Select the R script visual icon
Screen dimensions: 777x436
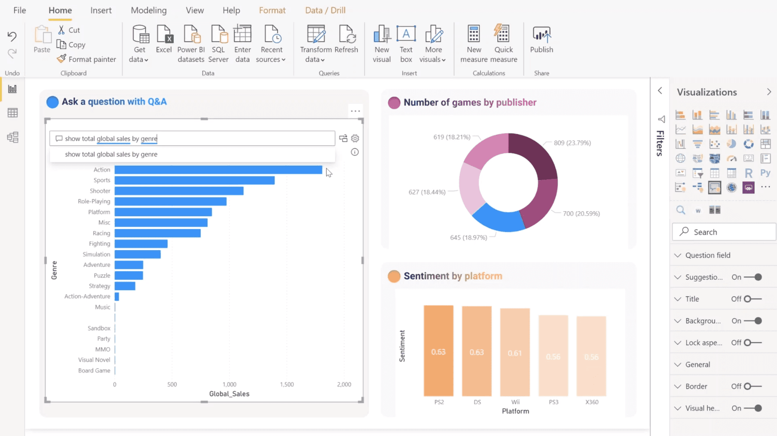[x=749, y=172]
